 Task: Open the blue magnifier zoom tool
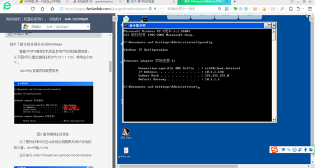click(282, 9)
